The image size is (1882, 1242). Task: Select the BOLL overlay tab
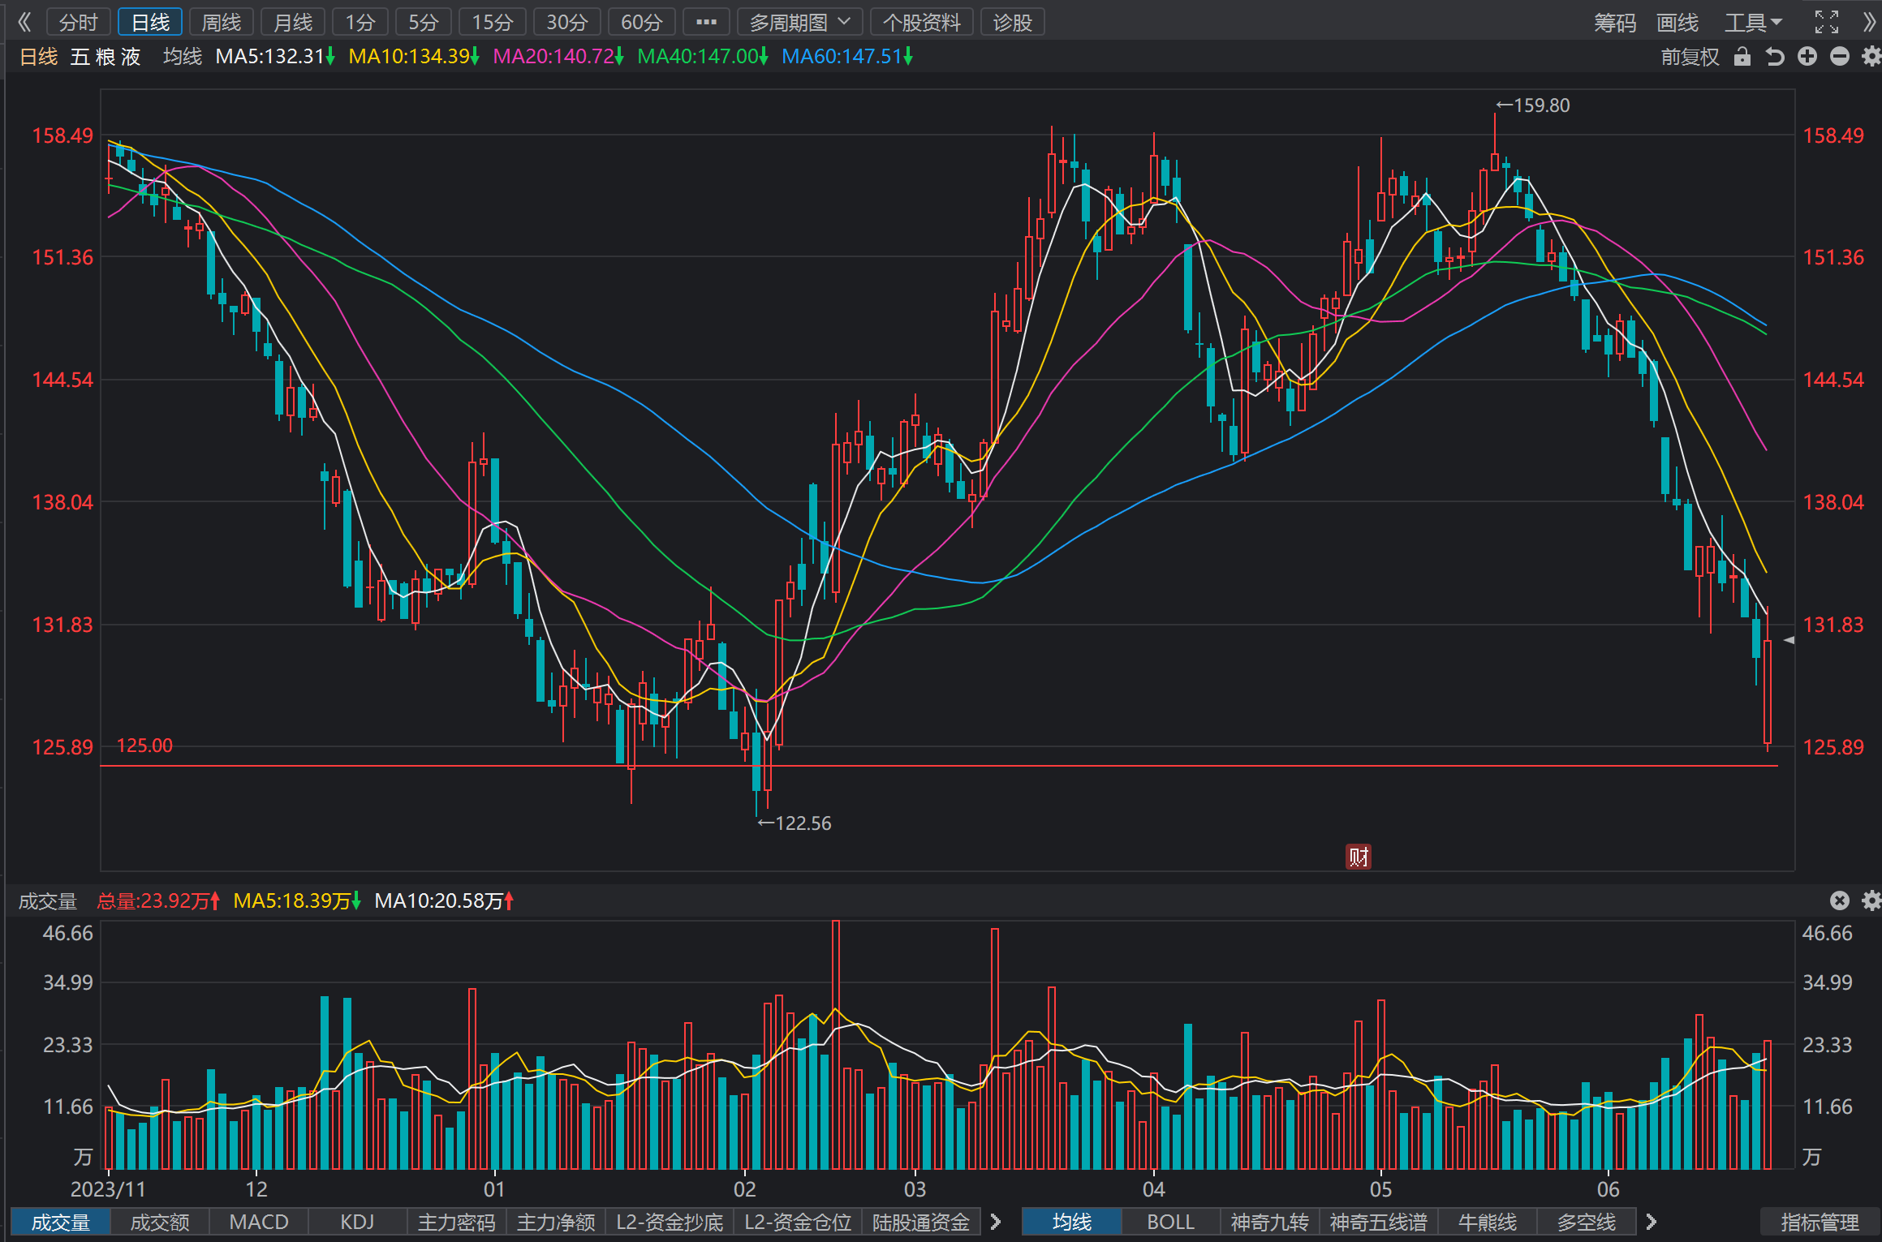(x=1170, y=1223)
